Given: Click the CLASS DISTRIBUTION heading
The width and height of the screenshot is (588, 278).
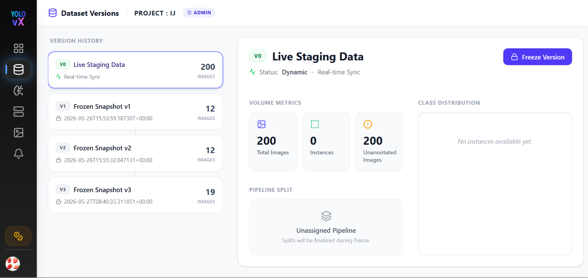Looking at the screenshot, I should [449, 103].
